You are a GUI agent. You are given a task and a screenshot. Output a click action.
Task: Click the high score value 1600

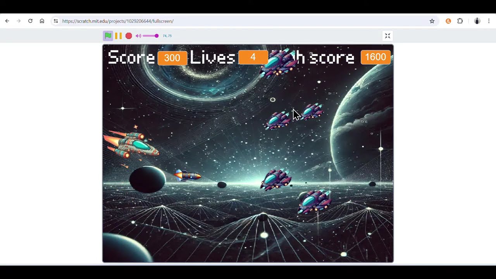coord(375,57)
